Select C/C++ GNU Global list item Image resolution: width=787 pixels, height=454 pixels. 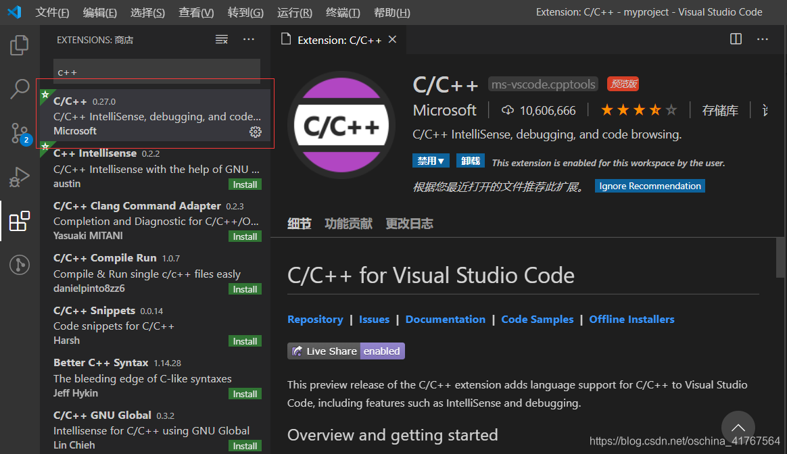[x=156, y=429]
